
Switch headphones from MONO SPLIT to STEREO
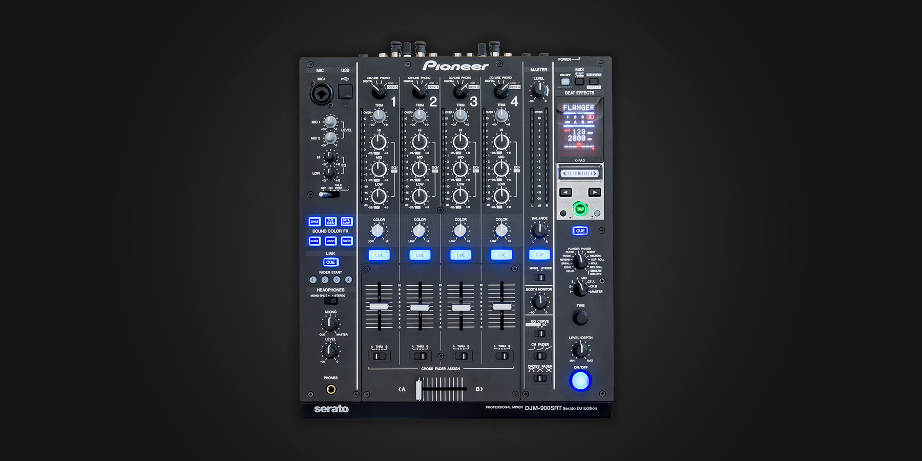pyautogui.click(x=332, y=301)
